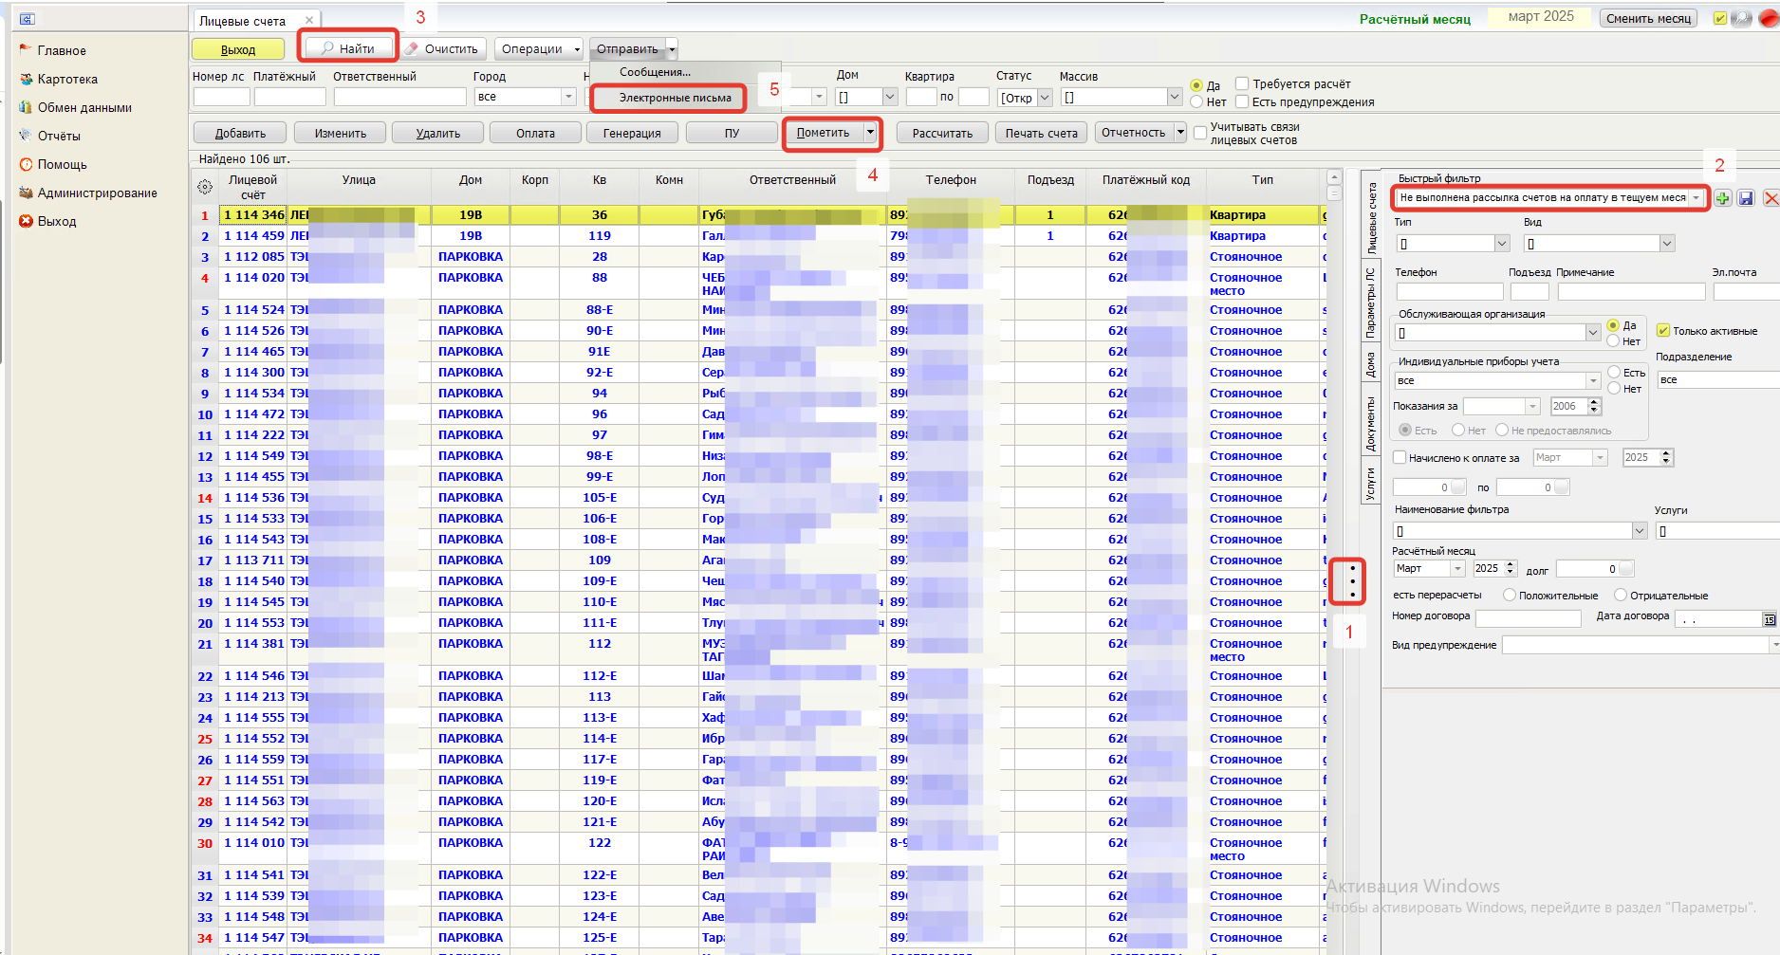Image resolution: width=1780 pixels, height=955 pixels.
Task: Increase the Расчётный месяц year stepper
Action: pos(1511,564)
